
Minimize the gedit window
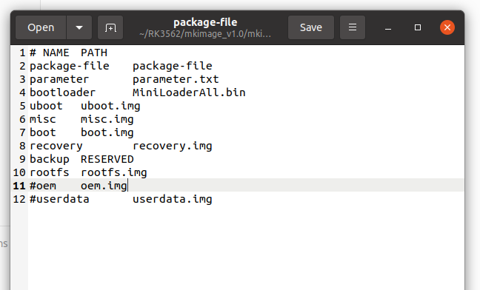coord(388,28)
